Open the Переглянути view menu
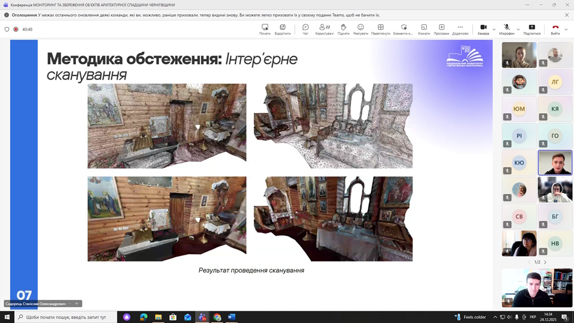This screenshot has height=323, width=574. coord(381,29)
